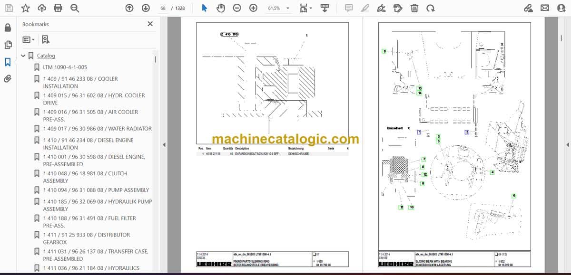The width and height of the screenshot is (571, 275).
Task: Open the bookmarks options dropdown menu
Action: (29, 40)
